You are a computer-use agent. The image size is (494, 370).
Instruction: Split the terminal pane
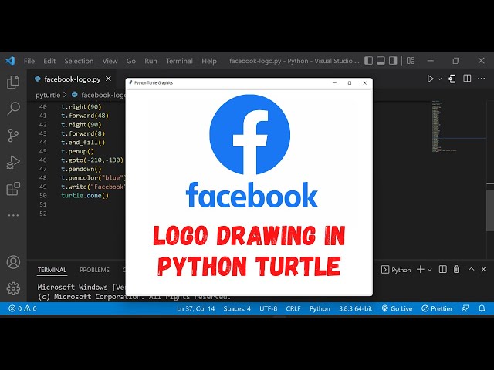click(442, 269)
